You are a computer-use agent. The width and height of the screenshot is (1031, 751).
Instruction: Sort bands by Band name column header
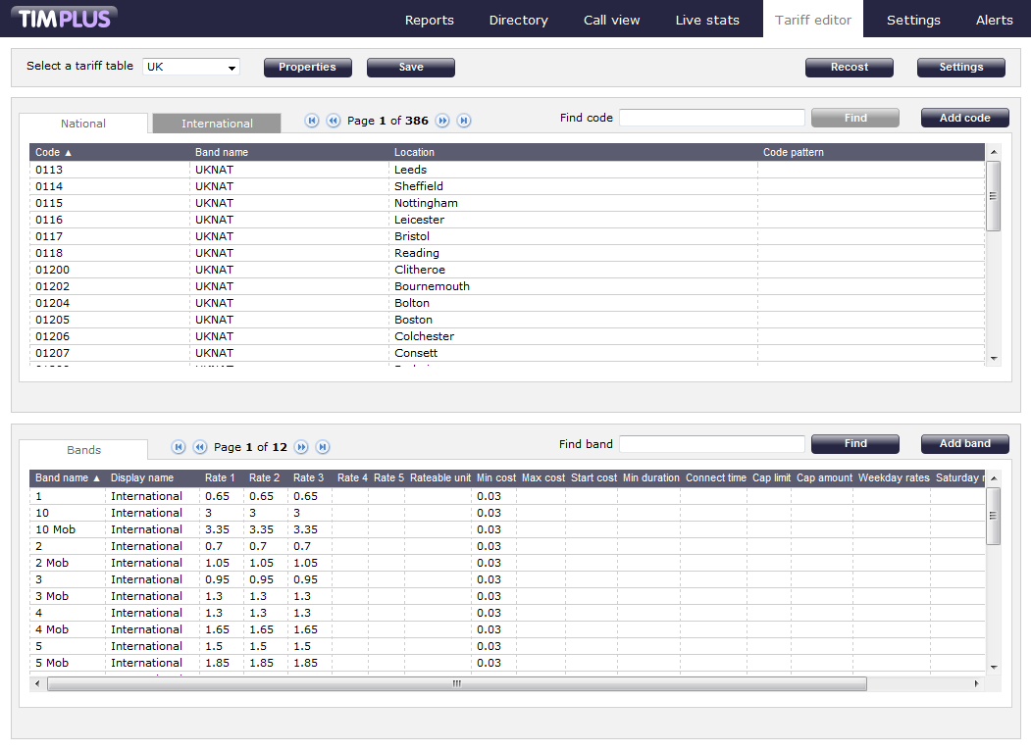click(68, 478)
